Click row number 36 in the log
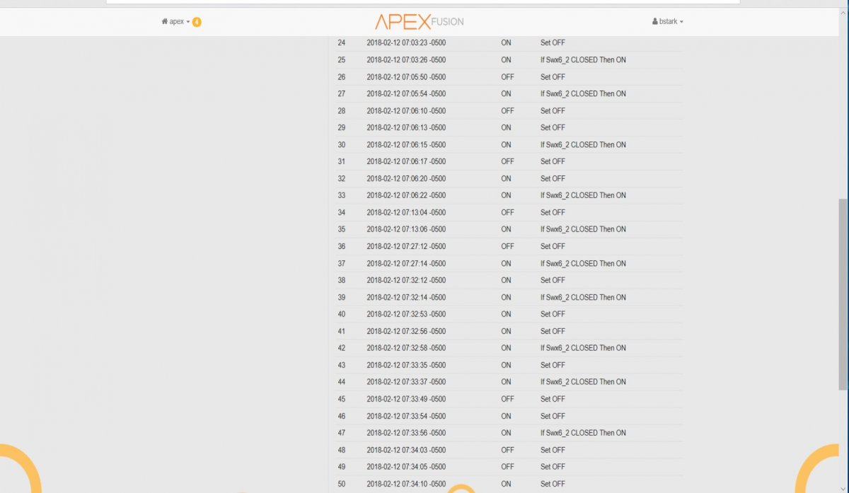This screenshot has height=493, width=849. pyautogui.click(x=342, y=246)
